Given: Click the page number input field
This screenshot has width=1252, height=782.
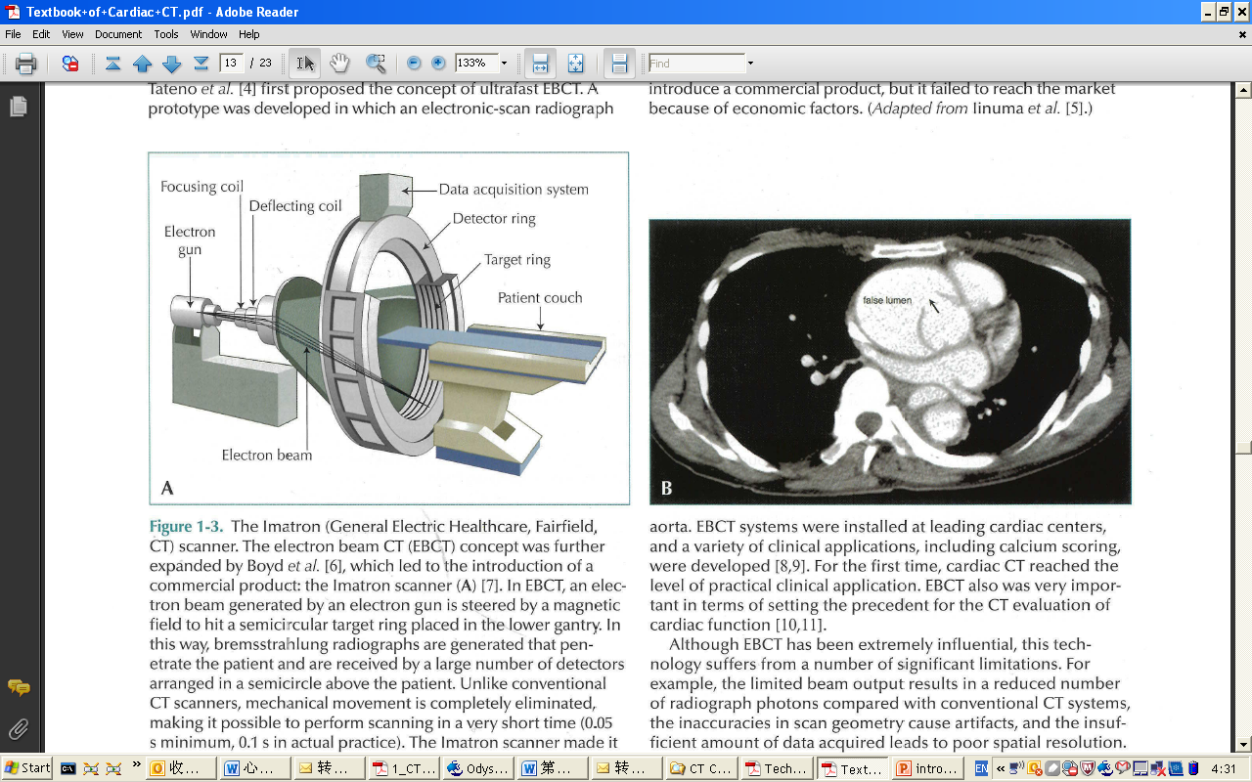Looking at the screenshot, I should click(232, 64).
